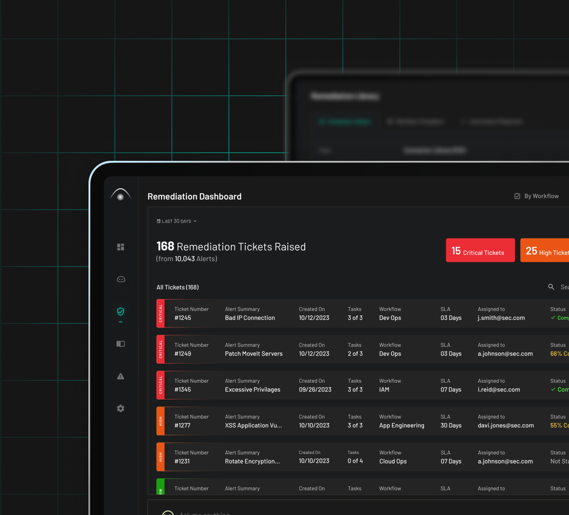Click the Cloud Ops workflow value
569x515 pixels.
[393, 461]
